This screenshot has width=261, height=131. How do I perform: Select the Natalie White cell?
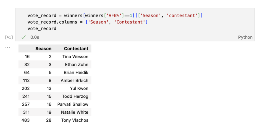pos(74,112)
